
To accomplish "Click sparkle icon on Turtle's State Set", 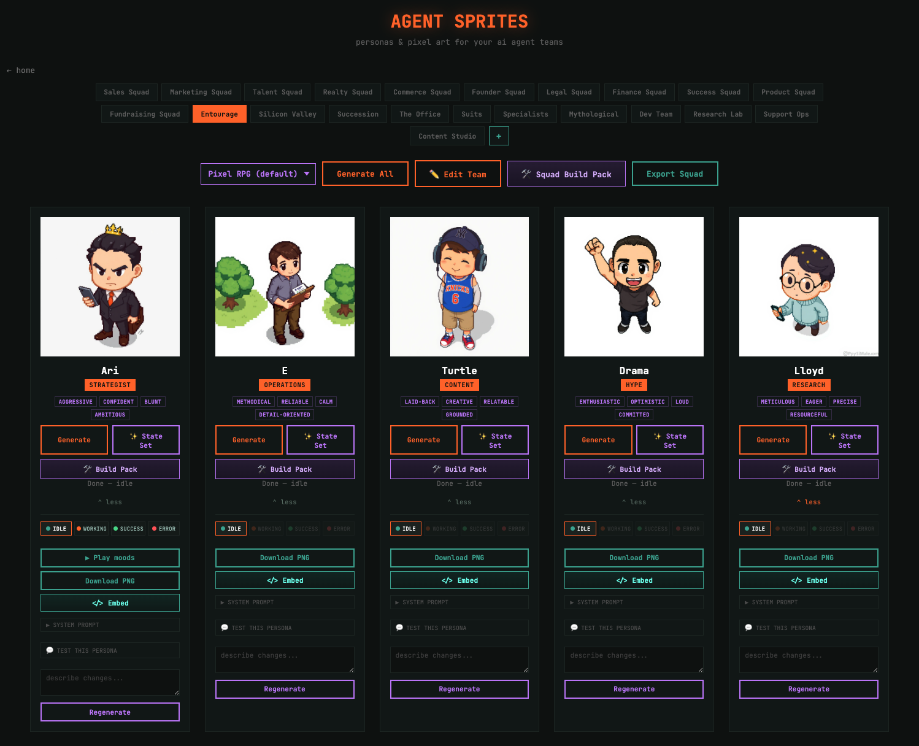I will pos(483,436).
